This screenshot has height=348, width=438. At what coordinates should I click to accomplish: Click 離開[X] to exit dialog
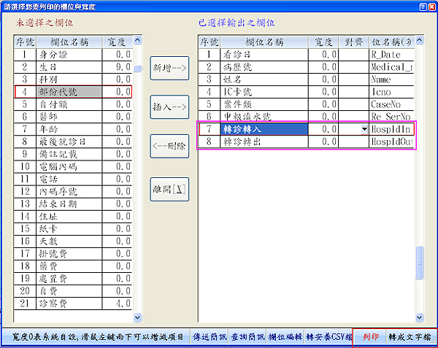coord(169,188)
